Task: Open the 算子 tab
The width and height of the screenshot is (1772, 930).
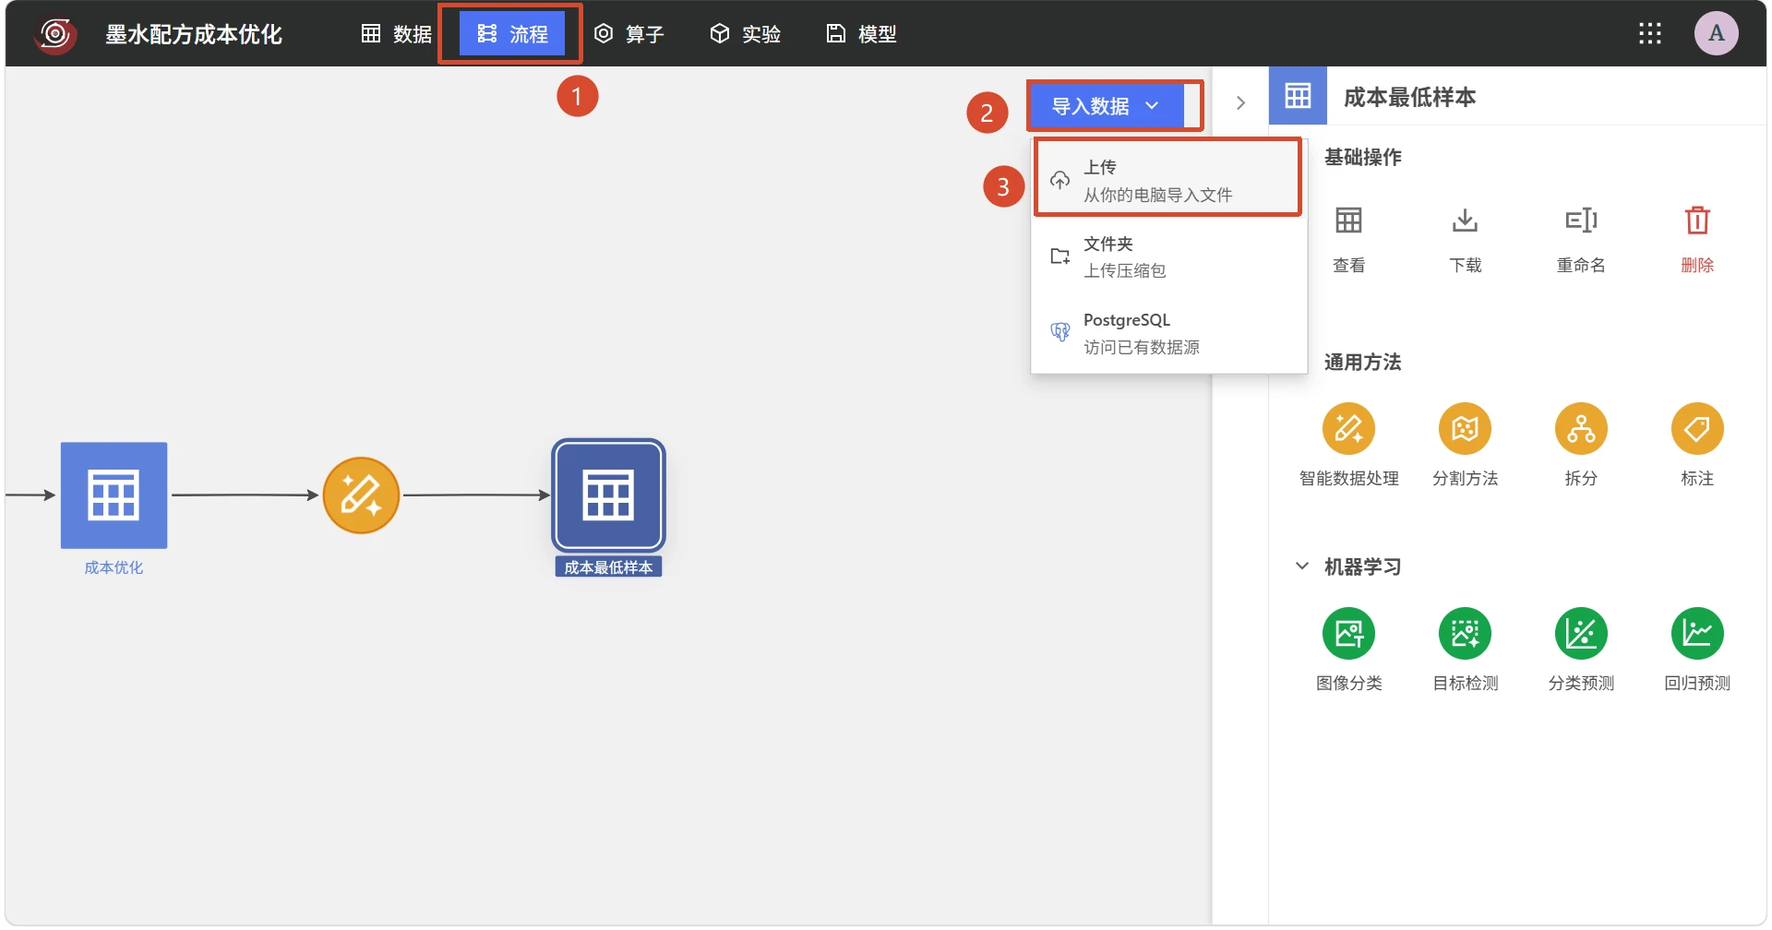Action: coord(629,34)
